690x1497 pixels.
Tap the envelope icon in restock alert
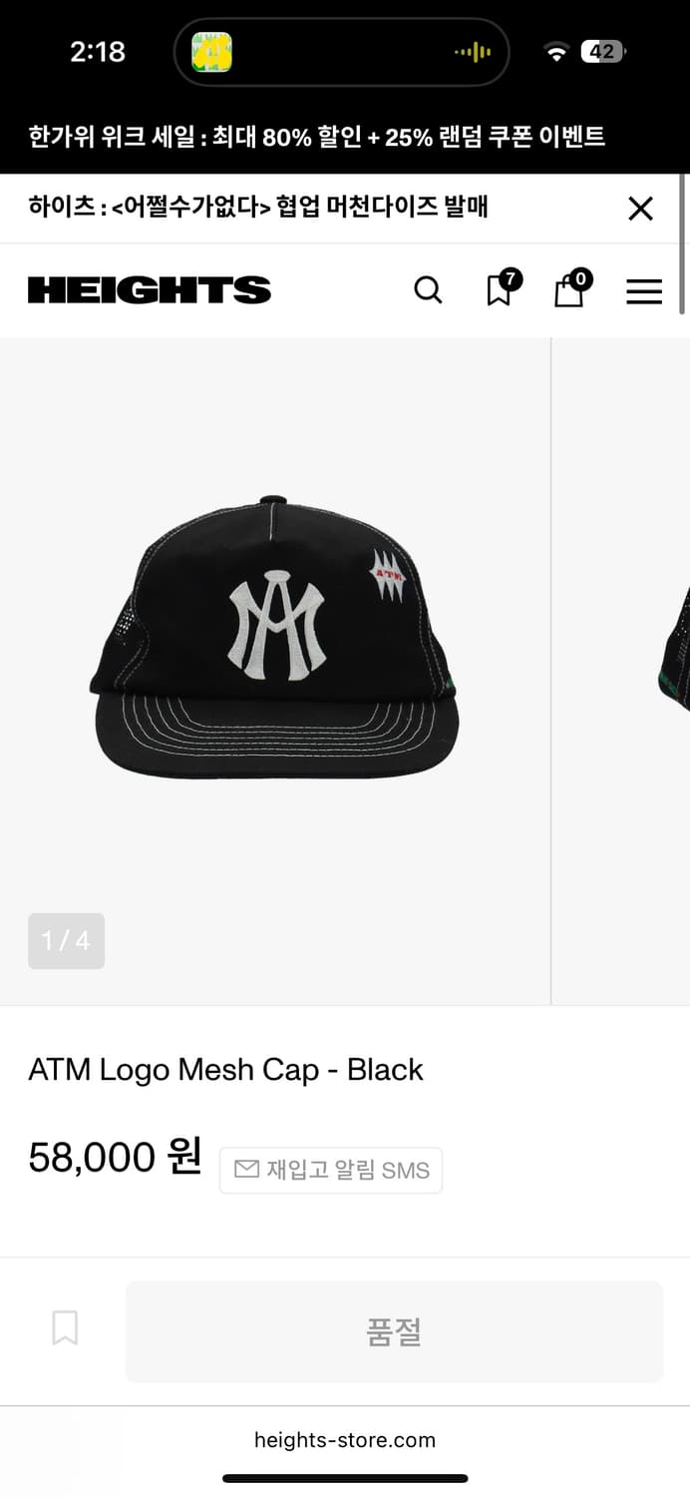click(246, 1169)
